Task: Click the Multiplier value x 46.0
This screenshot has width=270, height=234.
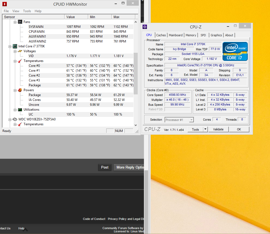Action: click(177, 100)
